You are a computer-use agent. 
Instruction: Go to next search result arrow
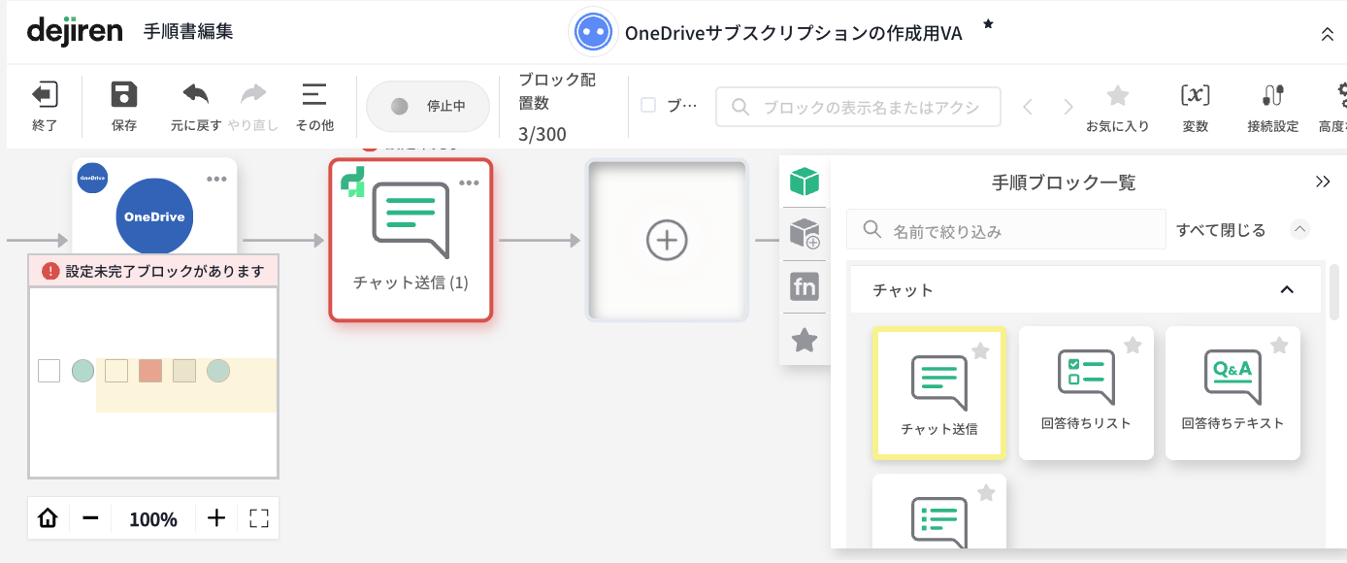tap(1068, 107)
